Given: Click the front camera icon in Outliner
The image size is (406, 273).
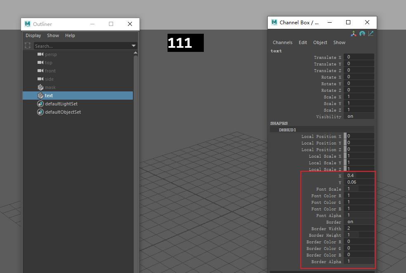Looking at the screenshot, I should point(40,70).
